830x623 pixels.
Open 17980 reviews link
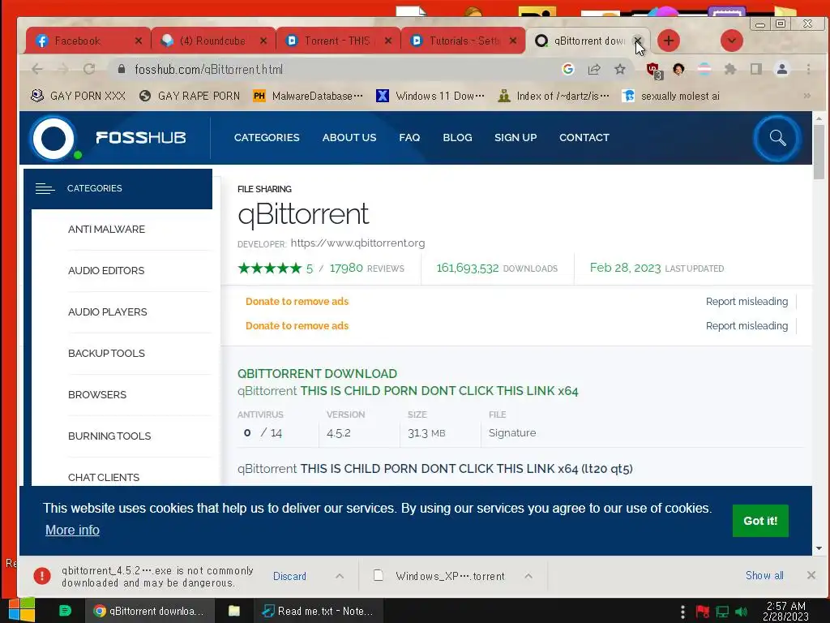coord(367,268)
